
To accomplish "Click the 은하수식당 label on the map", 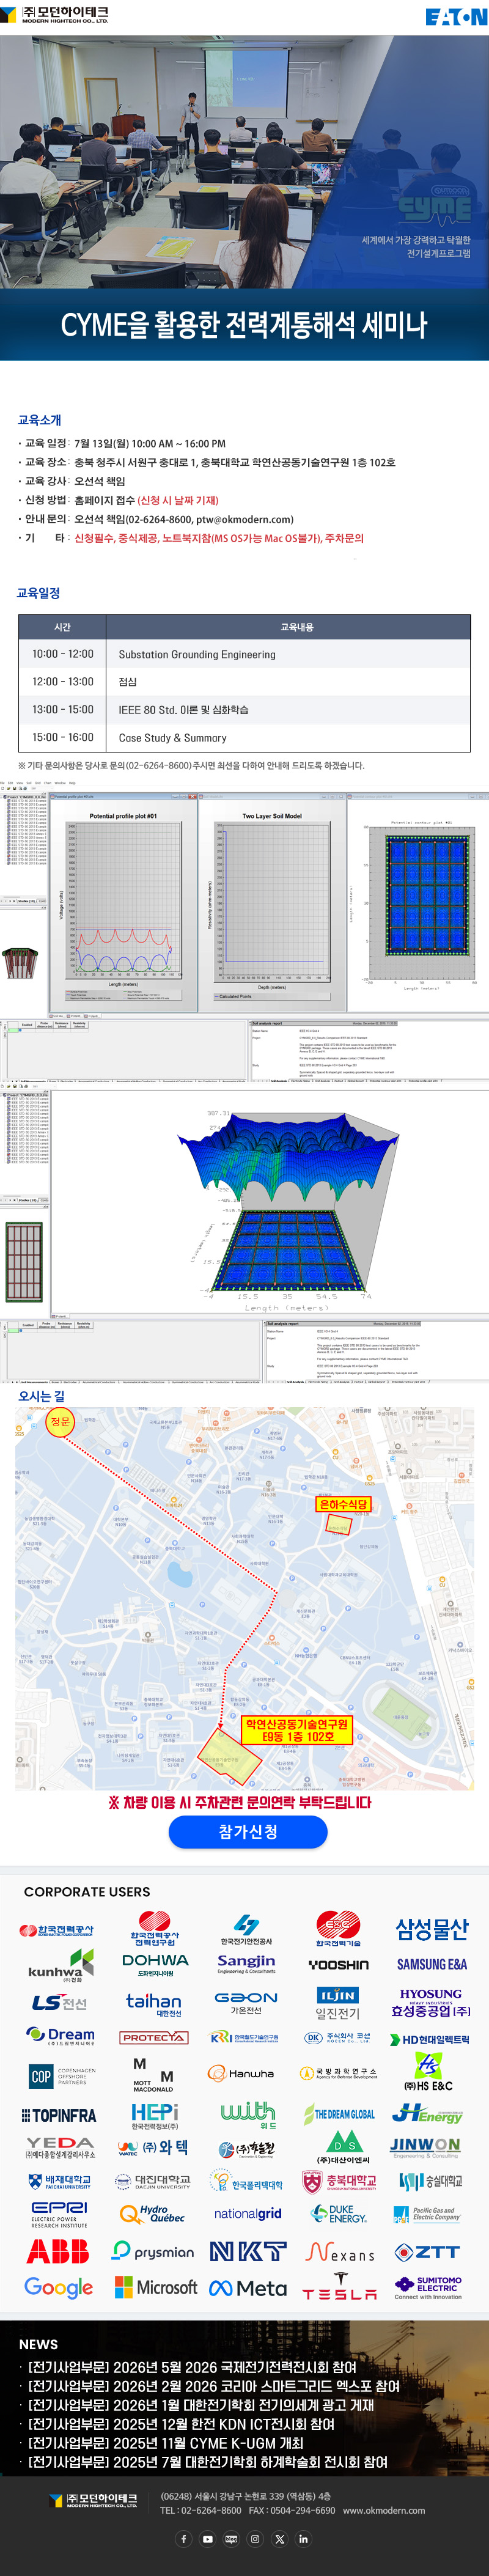I will (x=343, y=1504).
